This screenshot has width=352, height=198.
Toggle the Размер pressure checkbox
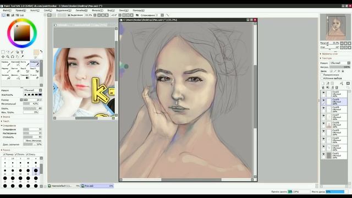click(x=4, y=155)
